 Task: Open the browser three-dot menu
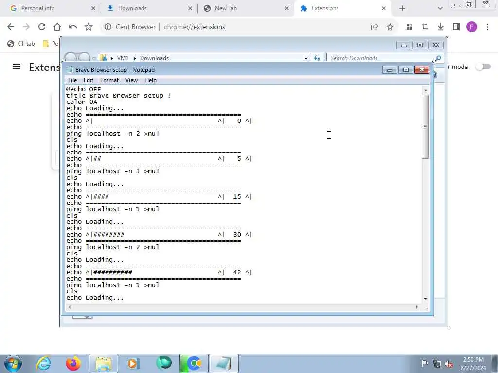[x=487, y=27]
